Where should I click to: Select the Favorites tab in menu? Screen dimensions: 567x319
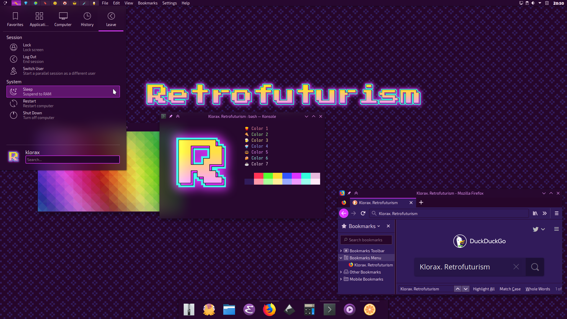[15, 19]
